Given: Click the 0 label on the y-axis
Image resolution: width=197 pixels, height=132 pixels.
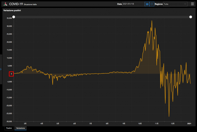Looking at the screenshot, I should coord(11,74).
